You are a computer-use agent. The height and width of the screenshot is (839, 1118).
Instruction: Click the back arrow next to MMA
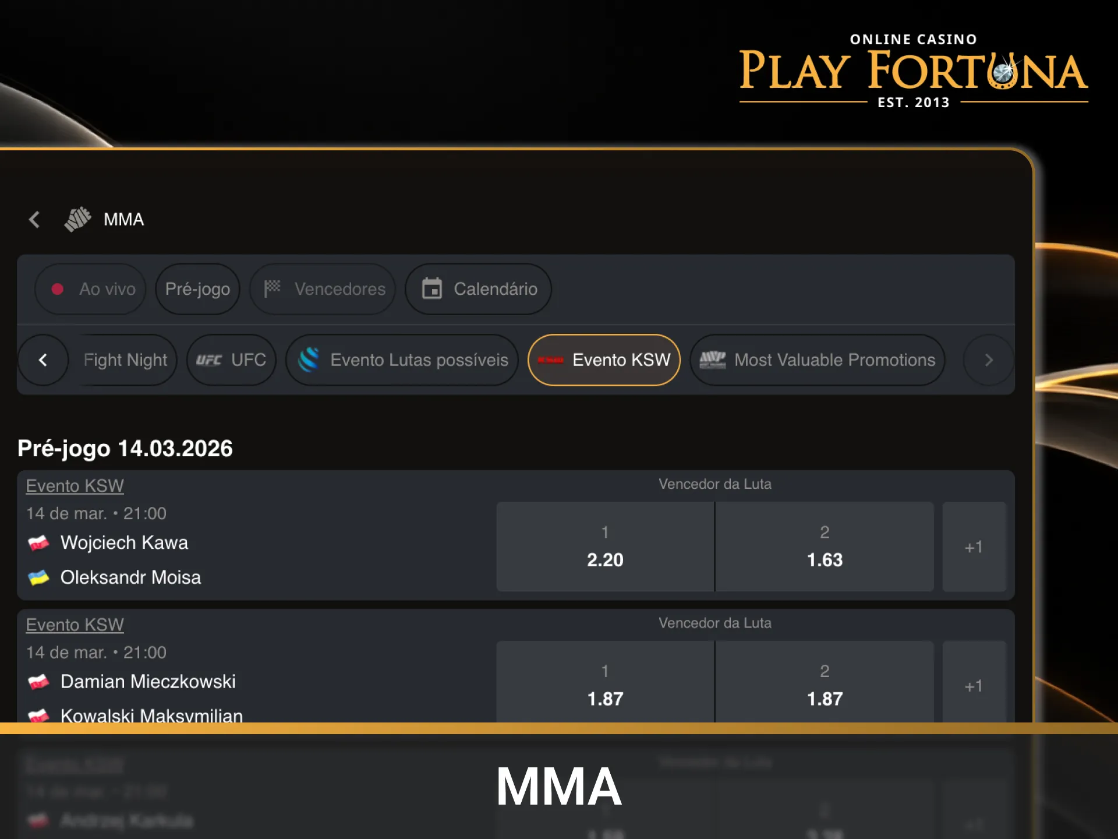[x=34, y=219]
